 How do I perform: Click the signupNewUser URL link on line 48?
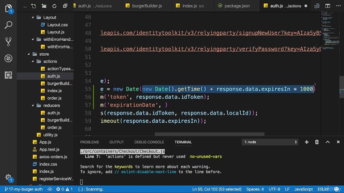point(210,33)
